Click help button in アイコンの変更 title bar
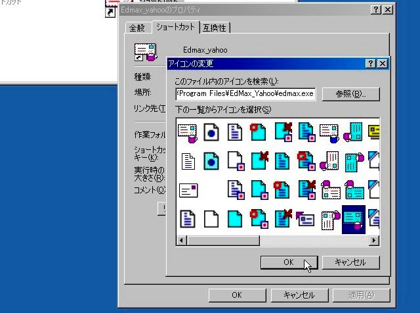 tap(371, 64)
